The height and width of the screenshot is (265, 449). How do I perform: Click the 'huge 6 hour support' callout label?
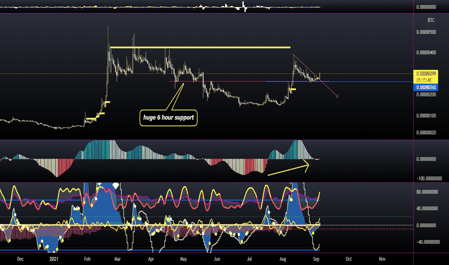point(169,118)
